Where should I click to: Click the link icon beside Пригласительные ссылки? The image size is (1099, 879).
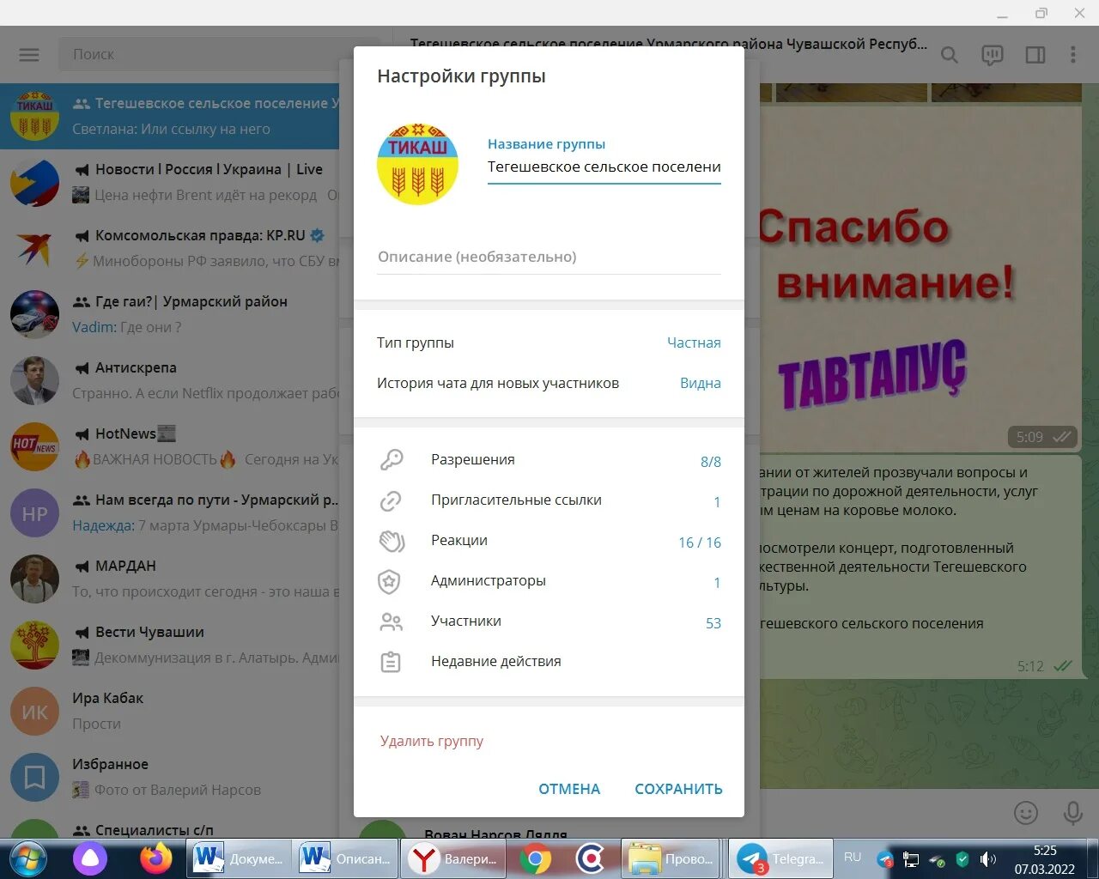point(391,500)
